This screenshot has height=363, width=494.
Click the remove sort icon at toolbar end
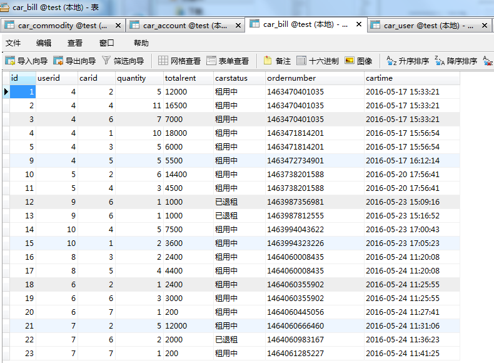[488, 61]
